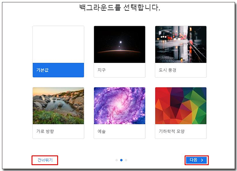Click the 다음 next button

click(x=196, y=160)
